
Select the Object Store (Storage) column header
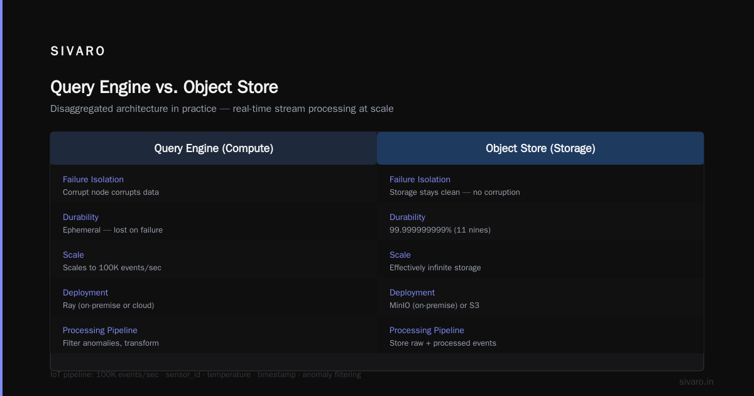tap(540, 148)
